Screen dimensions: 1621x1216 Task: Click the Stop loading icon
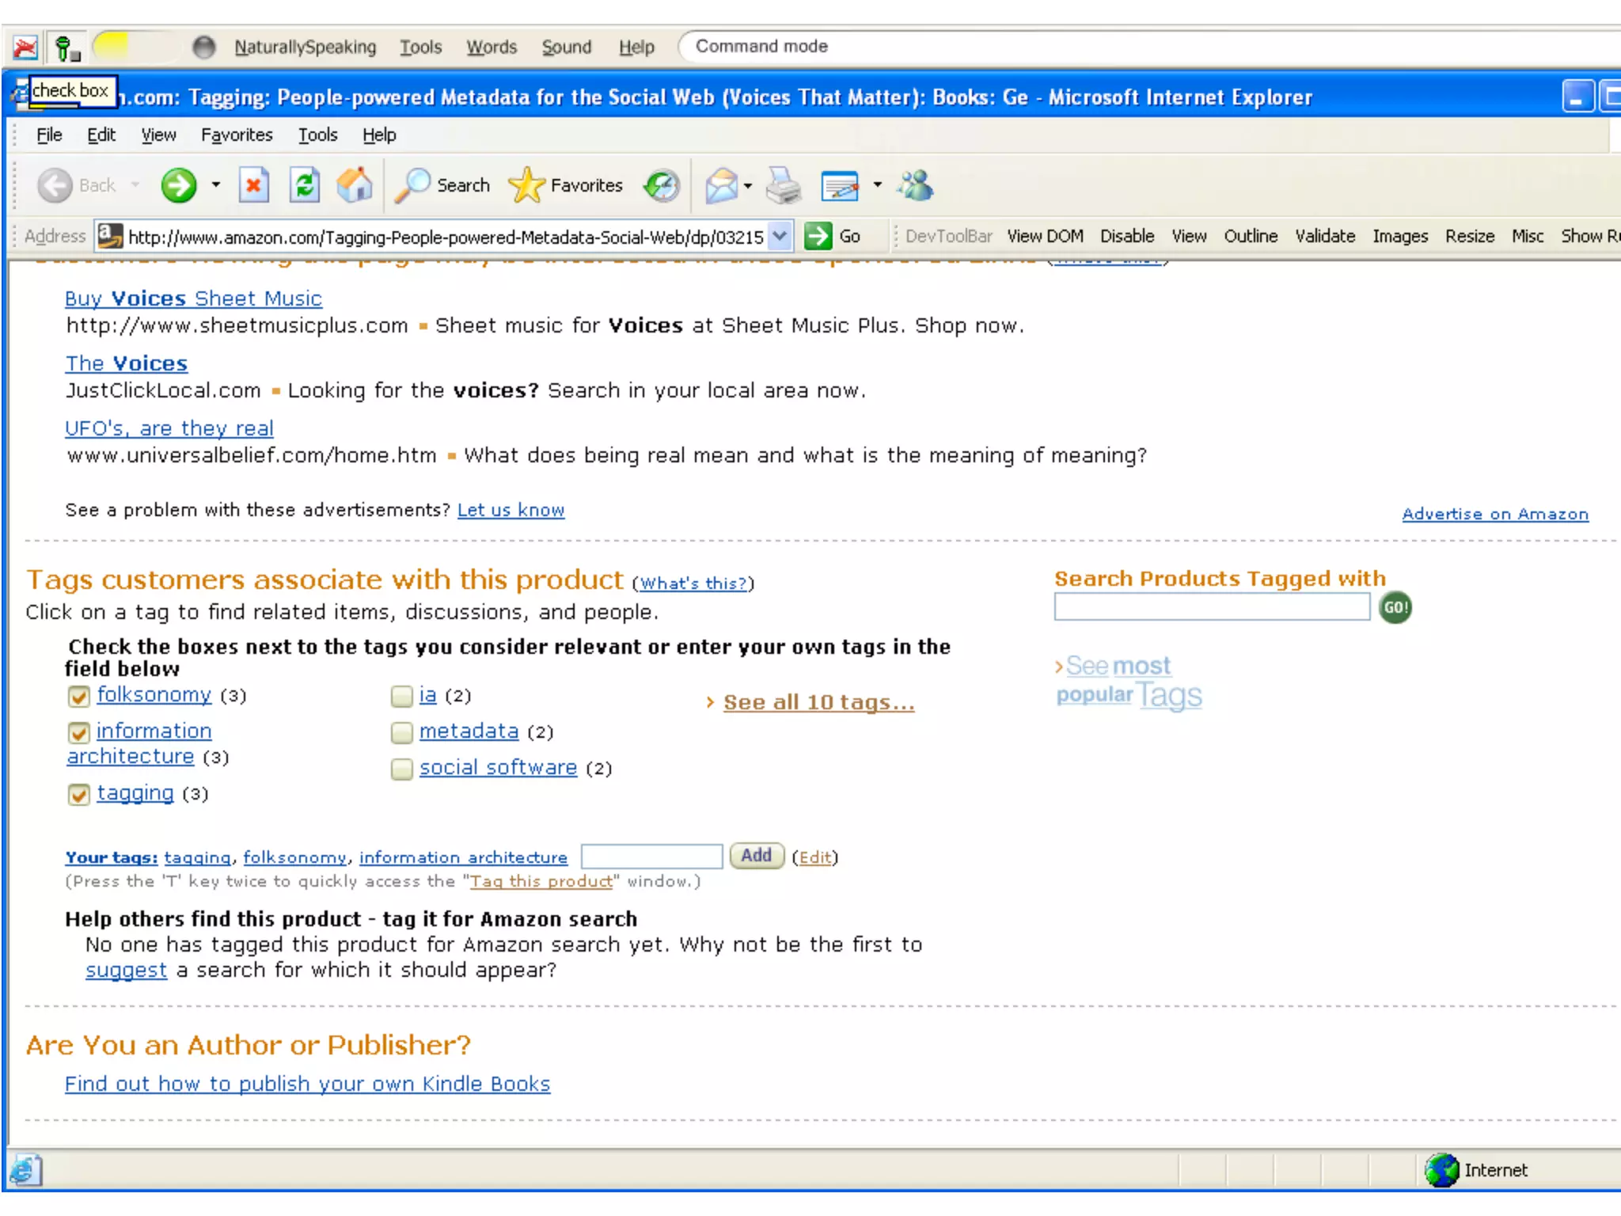[x=253, y=185]
